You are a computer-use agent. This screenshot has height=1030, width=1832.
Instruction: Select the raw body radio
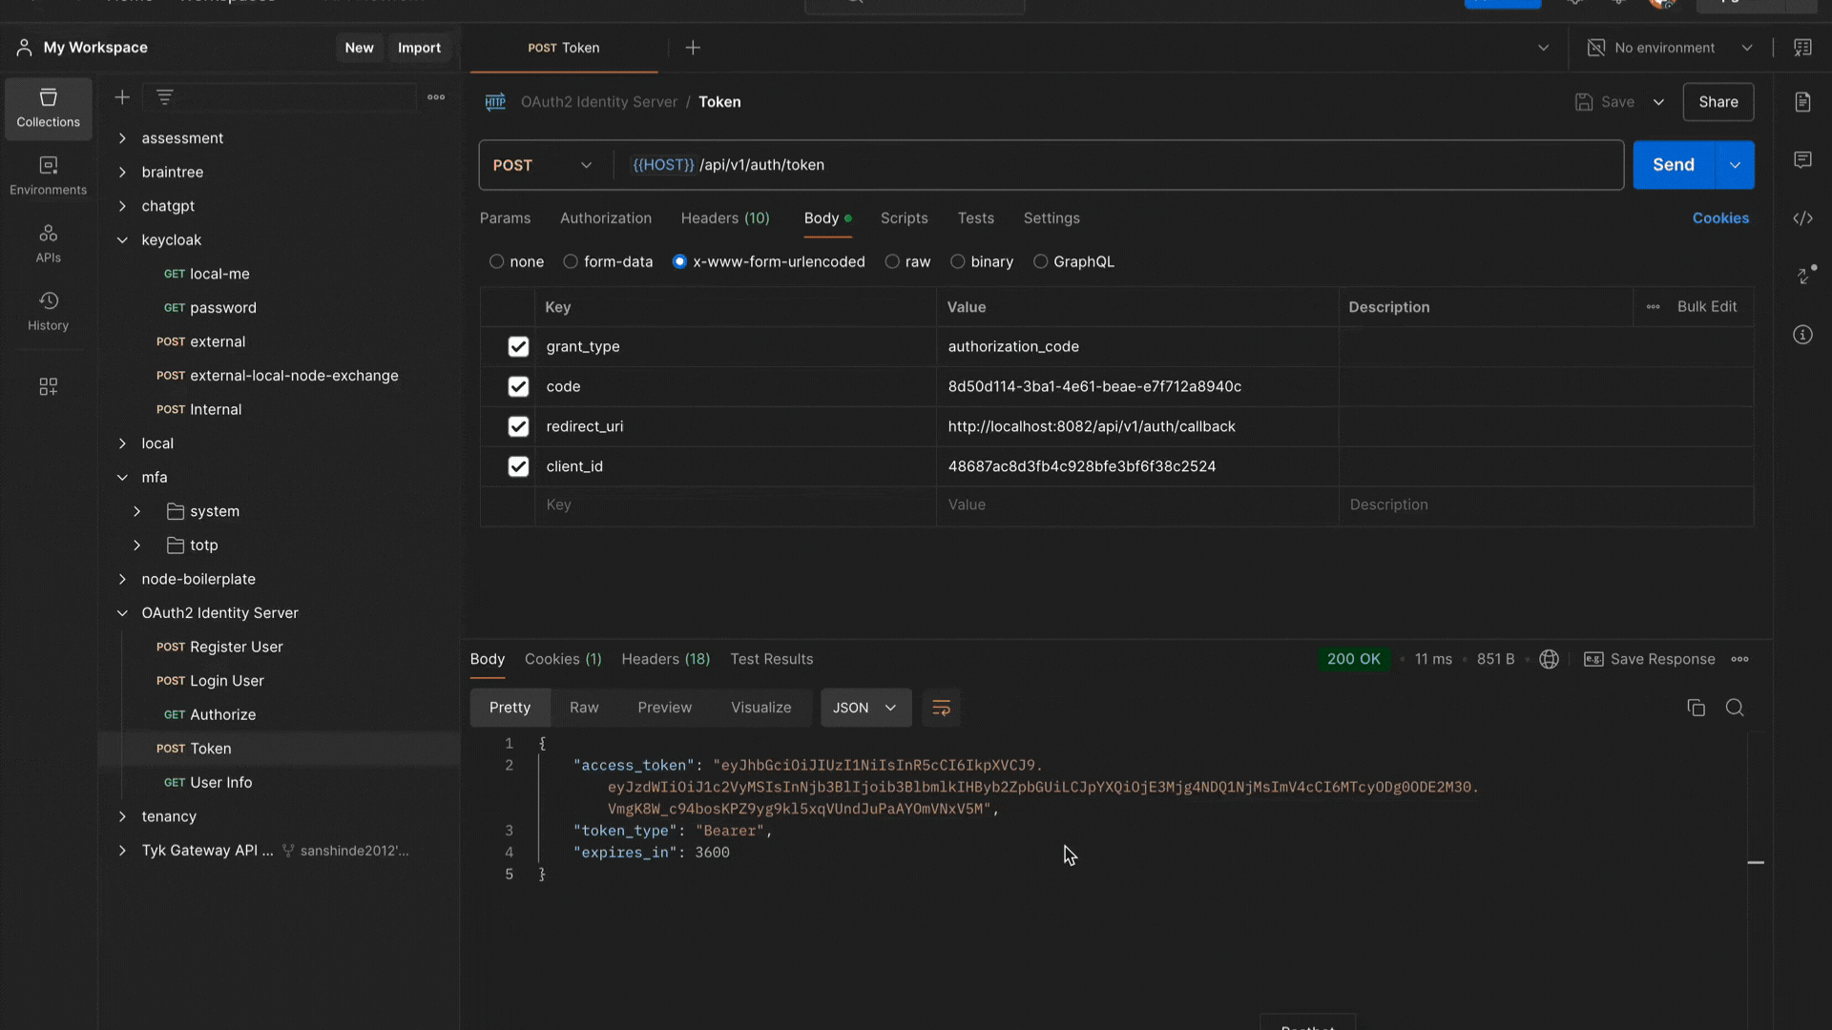(x=892, y=261)
